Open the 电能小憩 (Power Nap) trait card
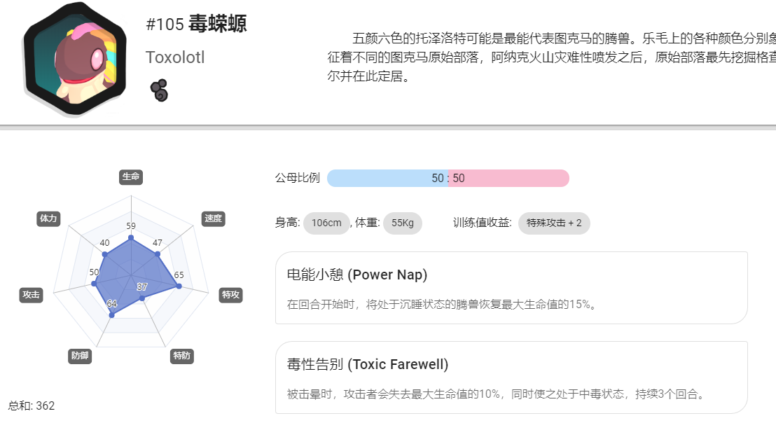The width and height of the screenshot is (776, 423). [511, 288]
